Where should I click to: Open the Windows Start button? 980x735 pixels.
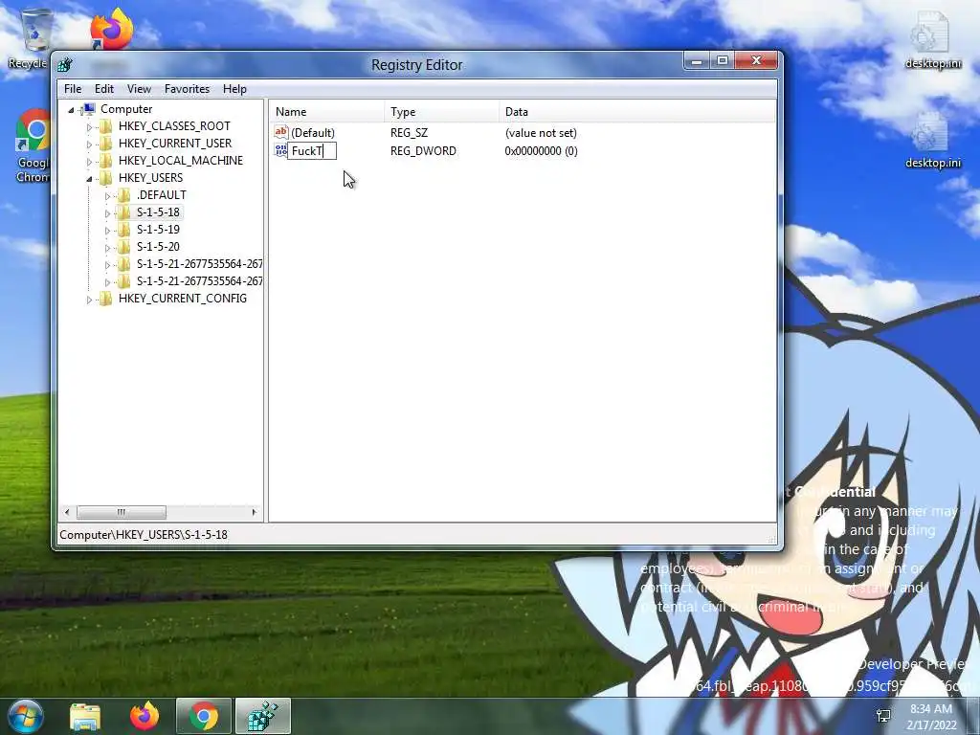pyautogui.click(x=24, y=716)
